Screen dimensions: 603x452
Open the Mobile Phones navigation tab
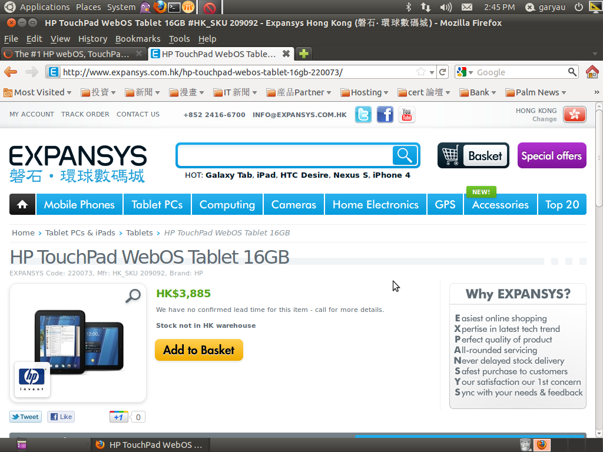pyautogui.click(x=79, y=204)
